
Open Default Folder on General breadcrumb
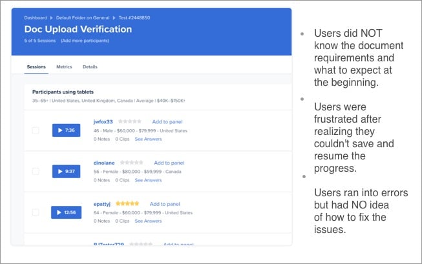coord(83,17)
